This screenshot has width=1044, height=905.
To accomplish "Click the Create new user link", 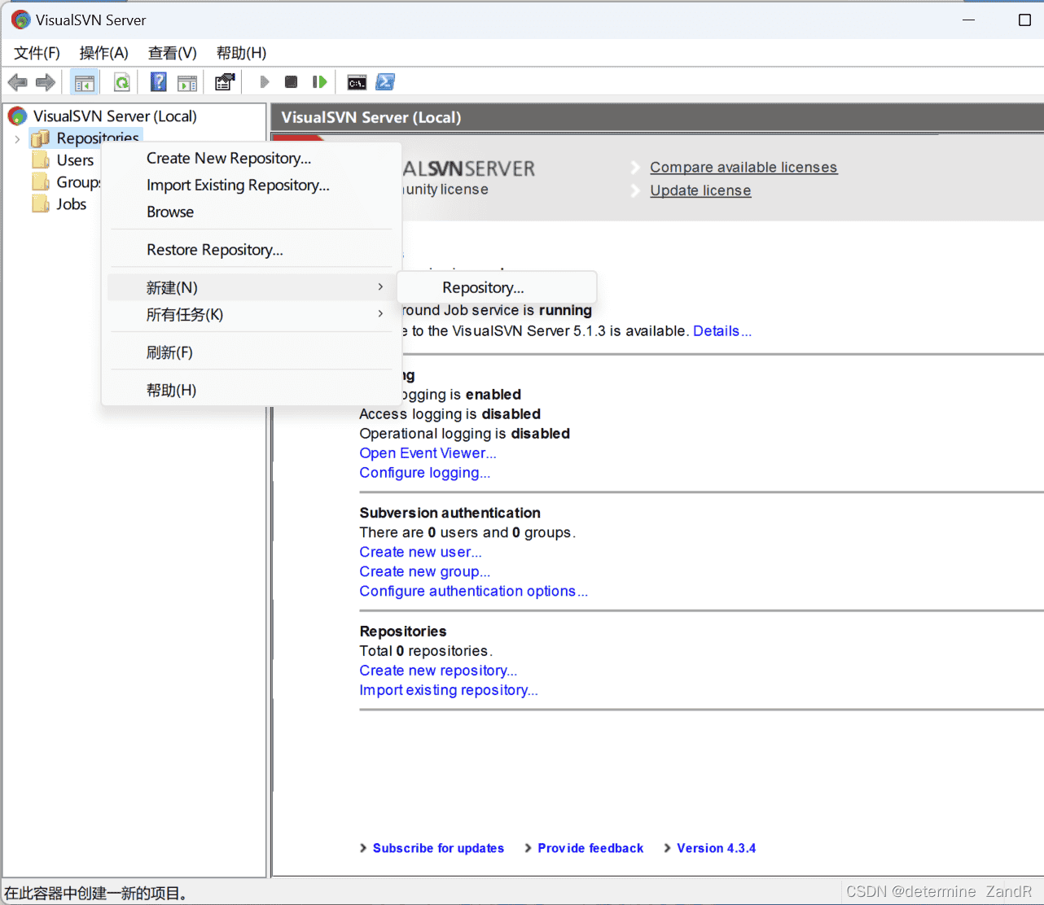I will tap(419, 552).
